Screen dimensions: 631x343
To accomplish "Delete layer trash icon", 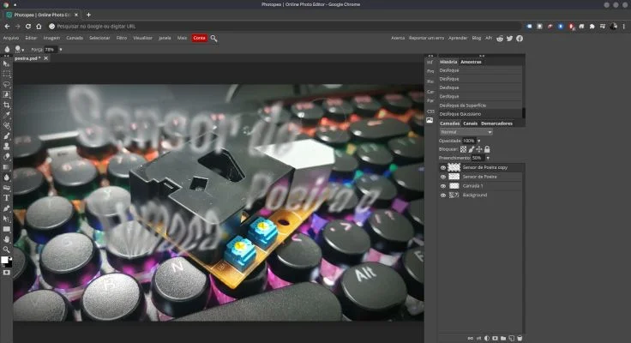I will [520, 338].
